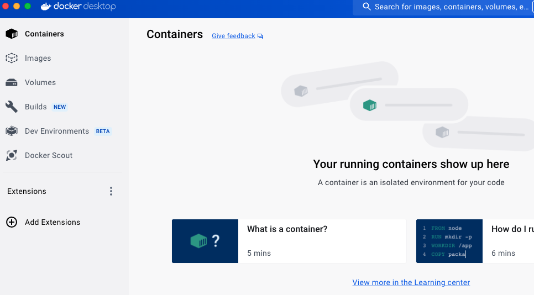Open the Builds section label
534x295 pixels.
coord(36,107)
